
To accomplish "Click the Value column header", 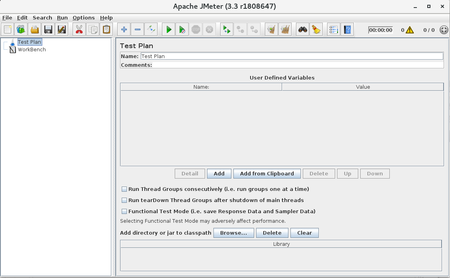I will tap(363, 87).
